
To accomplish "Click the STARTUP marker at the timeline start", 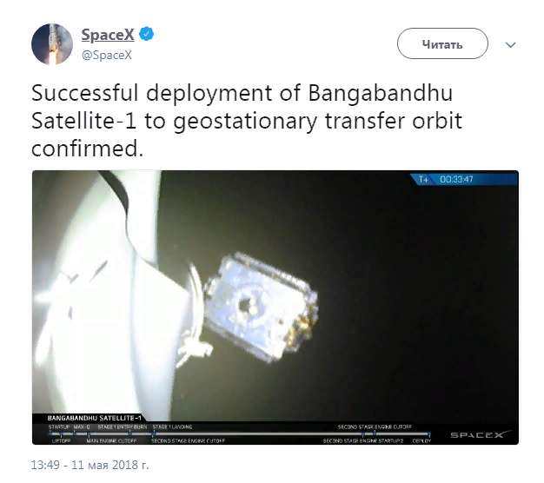I will [59, 427].
